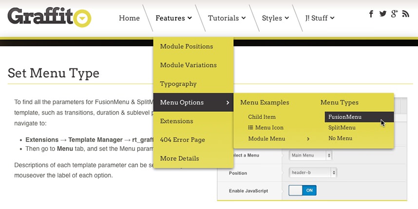Open the 404 Error Page entry
Image resolution: width=418 pixels, height=209 pixels.
pos(193,139)
